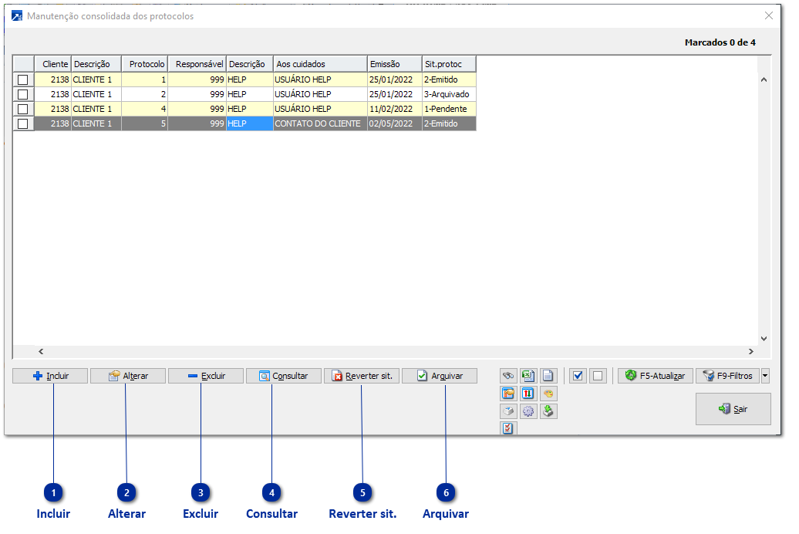Tick the checkbox for the 3-Arquivado row
The width and height of the screenshot is (799, 534).
[x=23, y=94]
